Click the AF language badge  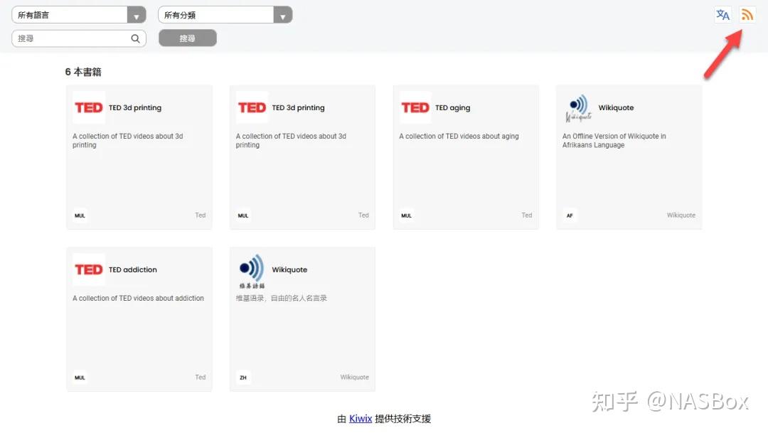570,215
